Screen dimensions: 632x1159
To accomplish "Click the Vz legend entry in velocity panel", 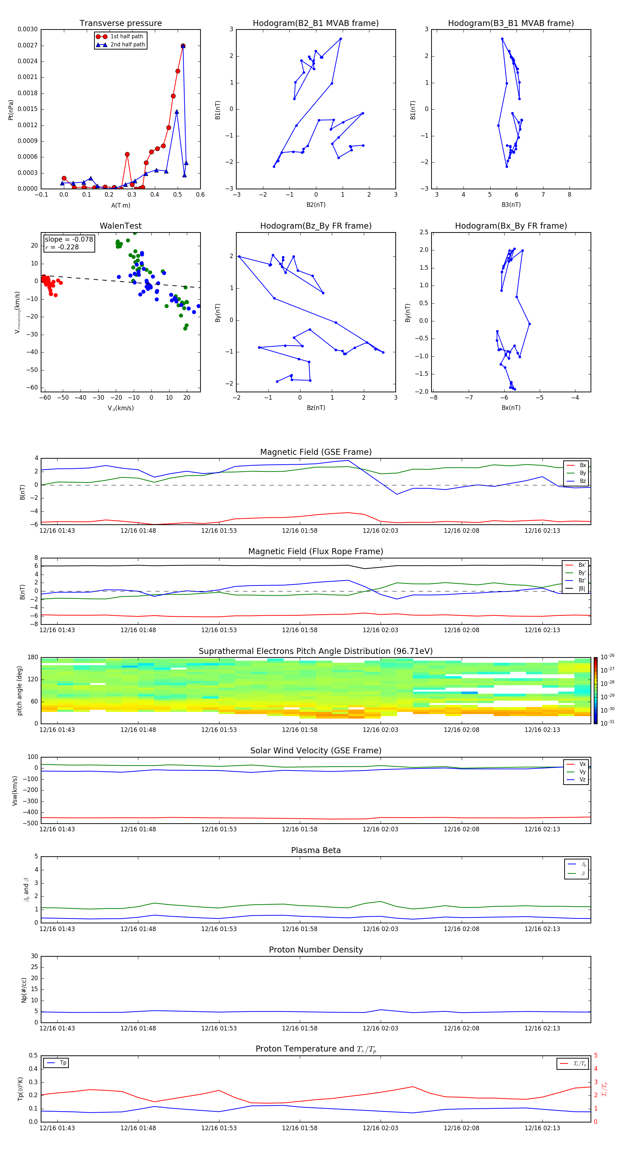I will (577, 780).
